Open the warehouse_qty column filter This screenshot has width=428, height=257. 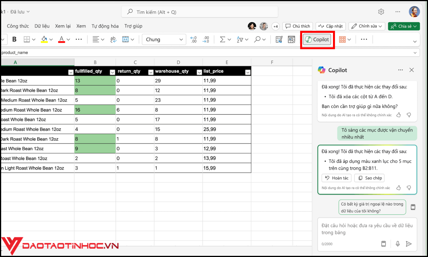[x=199, y=72]
